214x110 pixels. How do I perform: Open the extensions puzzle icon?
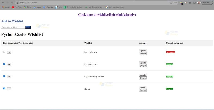(x=190, y=3)
